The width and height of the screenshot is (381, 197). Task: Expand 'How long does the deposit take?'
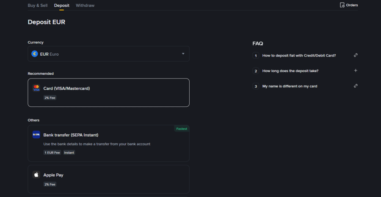point(290,71)
